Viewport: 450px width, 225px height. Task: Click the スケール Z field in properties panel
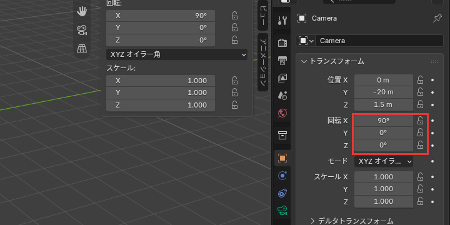[384, 201]
